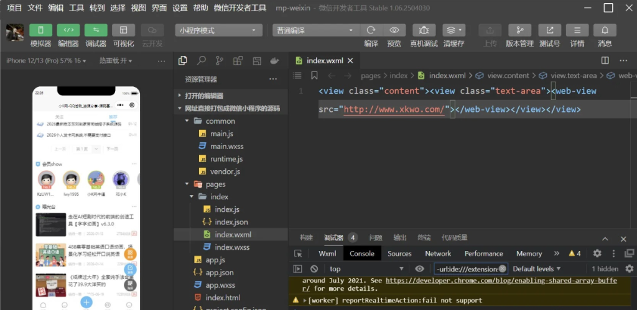637x310 pixels.
Task: Click the 清缓存 layers icon
Action: click(453, 30)
